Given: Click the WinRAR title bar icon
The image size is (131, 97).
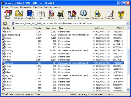Looking at the screenshot, I should point(3,3).
